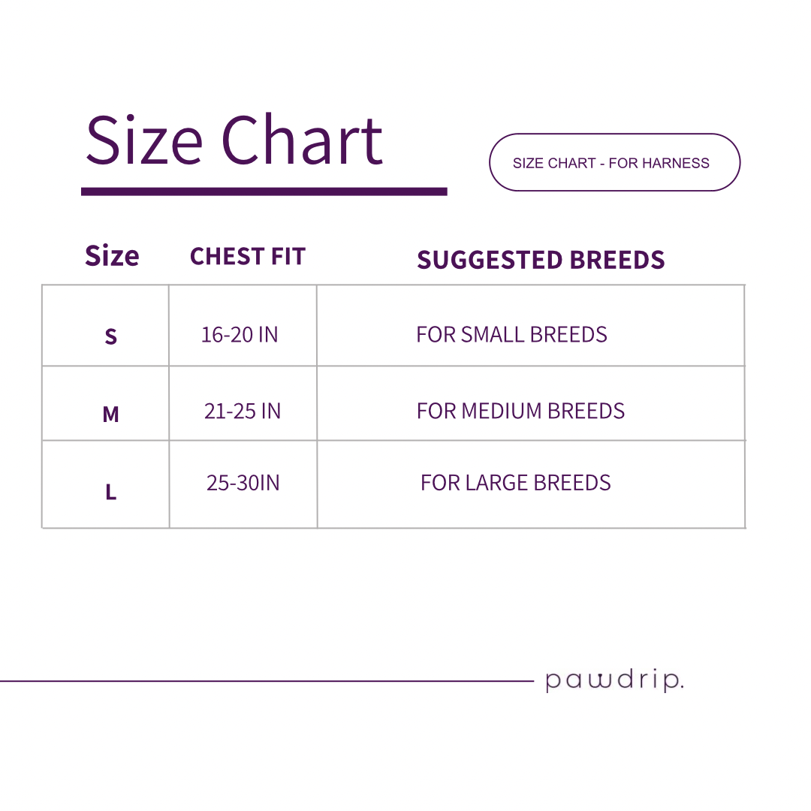Select the "FOR SMALL BREEDS" cell

[511, 334]
